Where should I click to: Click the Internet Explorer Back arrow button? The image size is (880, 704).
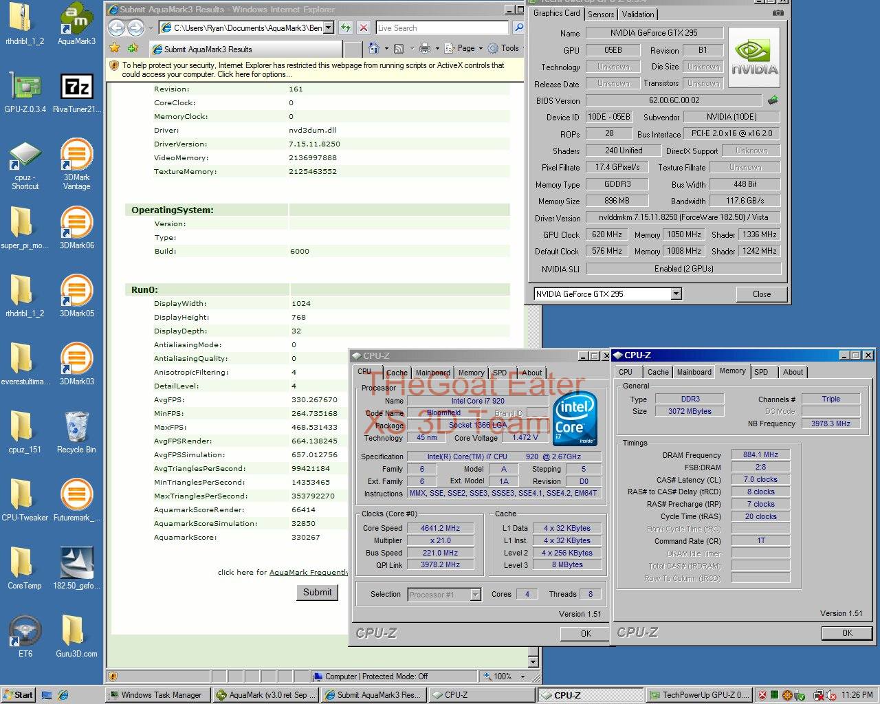[x=117, y=27]
